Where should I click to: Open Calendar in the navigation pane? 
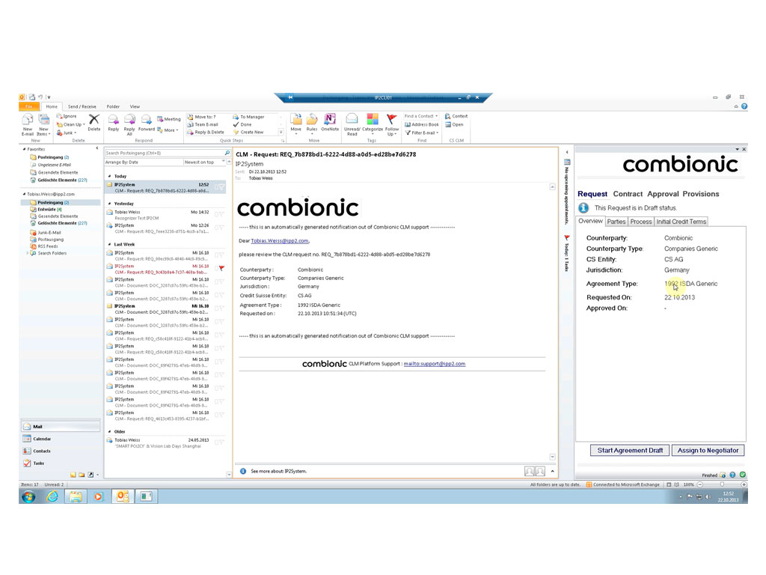click(42, 439)
